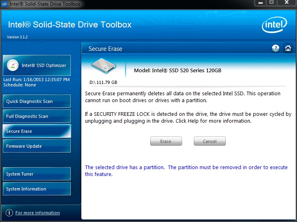Go to Home via the house icon
The width and height of the screenshot is (297, 222).
coord(288,48)
